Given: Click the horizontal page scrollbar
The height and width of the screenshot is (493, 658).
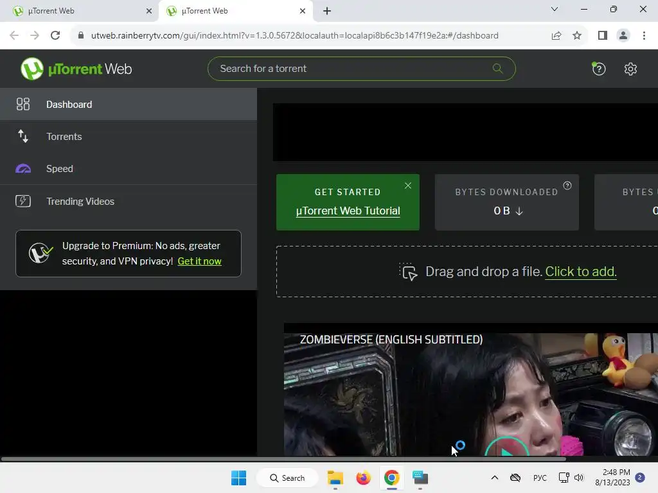Looking at the screenshot, I should 283,458.
